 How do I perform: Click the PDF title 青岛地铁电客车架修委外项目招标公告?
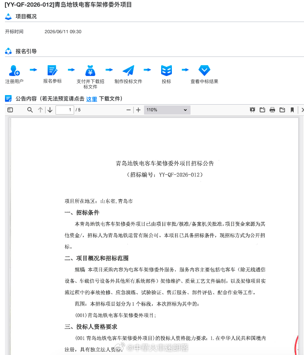pos(165,164)
